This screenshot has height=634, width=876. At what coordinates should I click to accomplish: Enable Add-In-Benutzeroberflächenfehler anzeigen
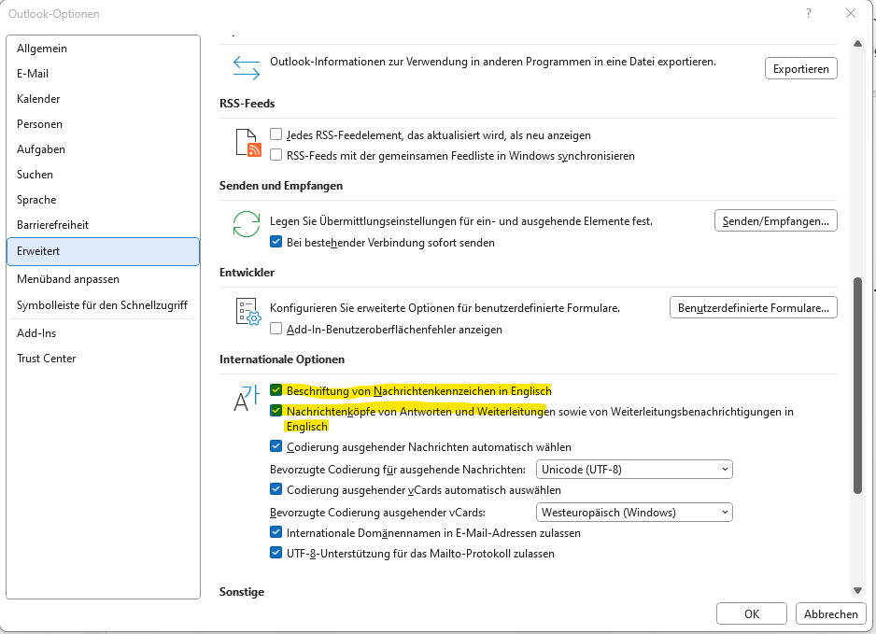pos(276,329)
